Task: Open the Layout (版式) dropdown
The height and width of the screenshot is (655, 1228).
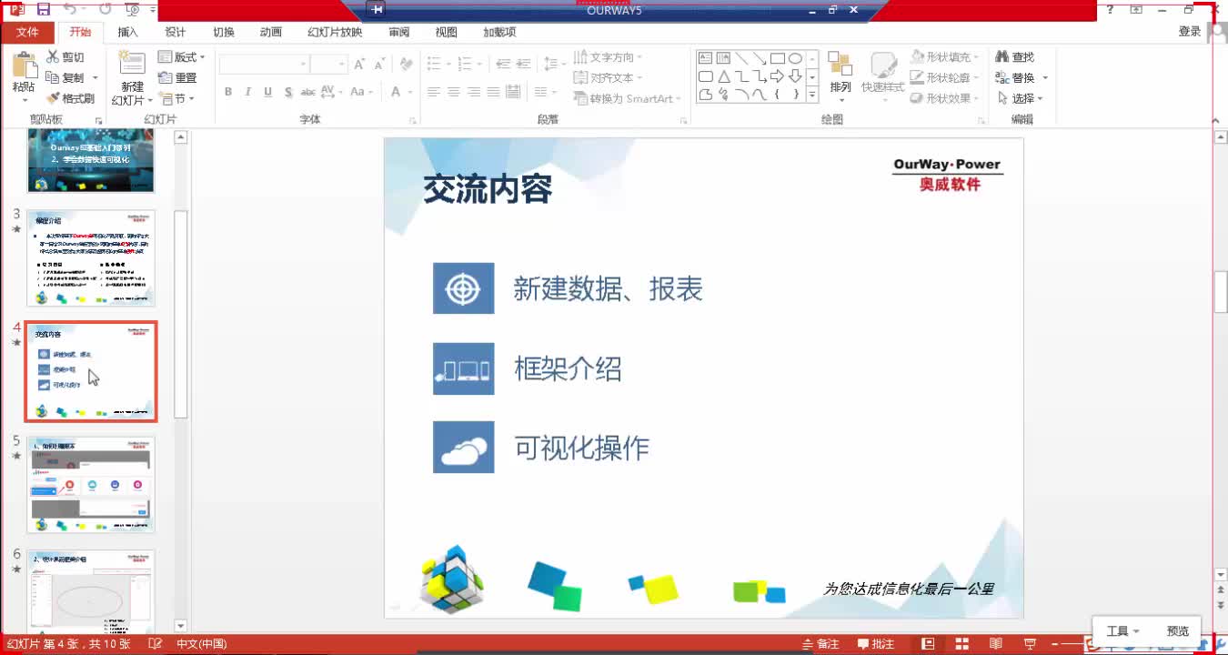Action: (x=181, y=56)
